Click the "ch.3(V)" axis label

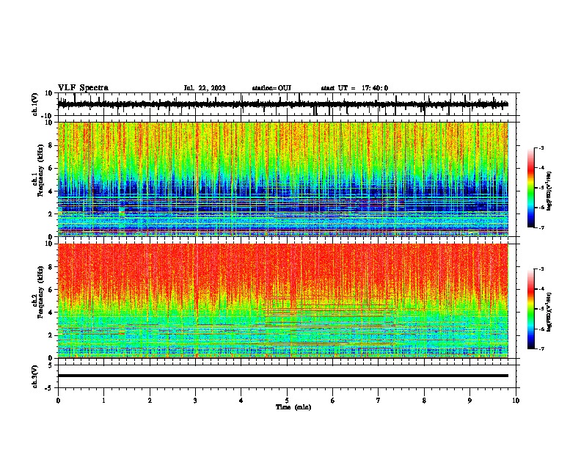pos(35,376)
